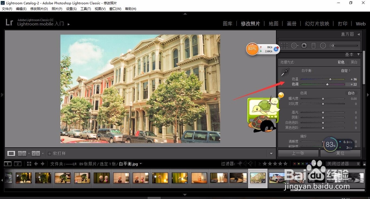Switch to loupe view mode
Screen dimensions: 370x199
pyautogui.click(x=11, y=154)
